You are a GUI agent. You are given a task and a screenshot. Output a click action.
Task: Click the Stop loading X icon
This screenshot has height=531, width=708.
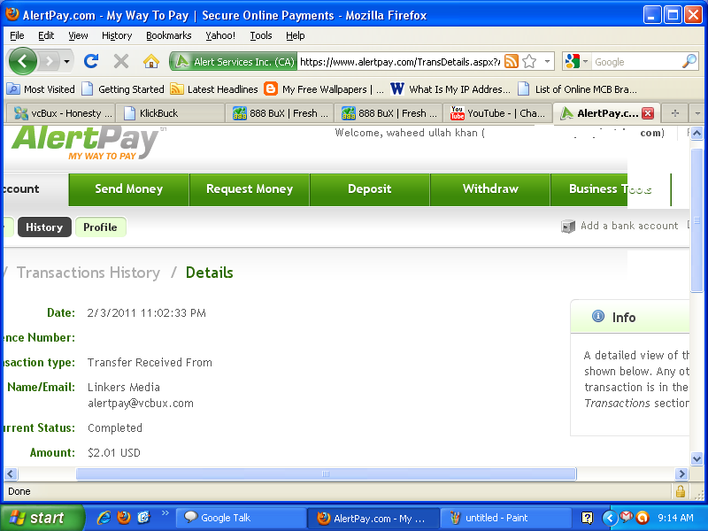121,61
